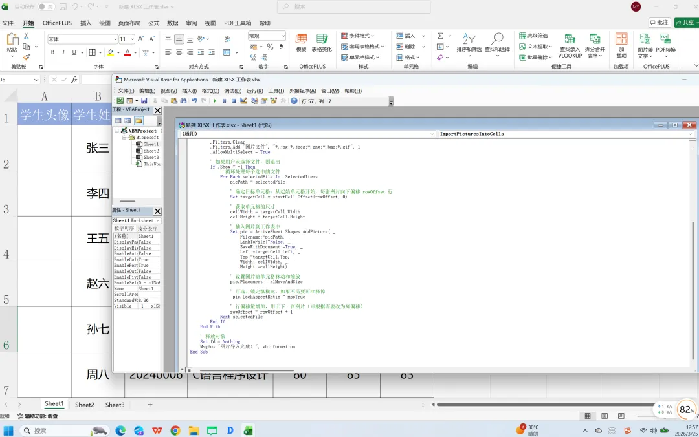Screen dimensions: 699x437
Task: Click View Code icon in project panel
Action: (x=118, y=121)
